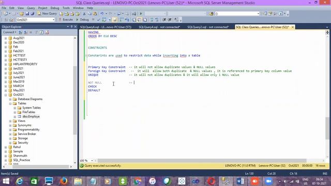Screen dimensions: 331x186
Task: Click the editor vertical scrollbar thumb
Action: [327, 128]
